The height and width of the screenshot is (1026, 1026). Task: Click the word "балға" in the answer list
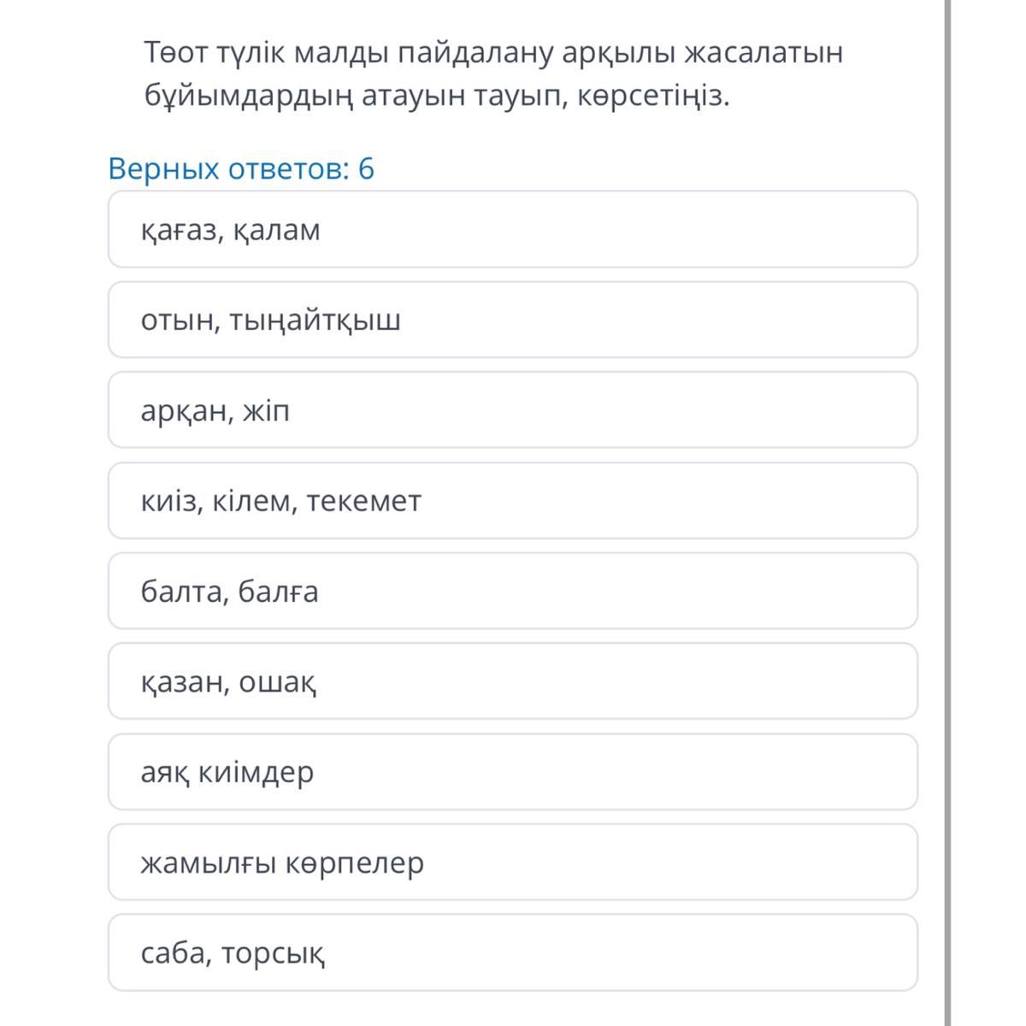pyautogui.click(x=278, y=592)
